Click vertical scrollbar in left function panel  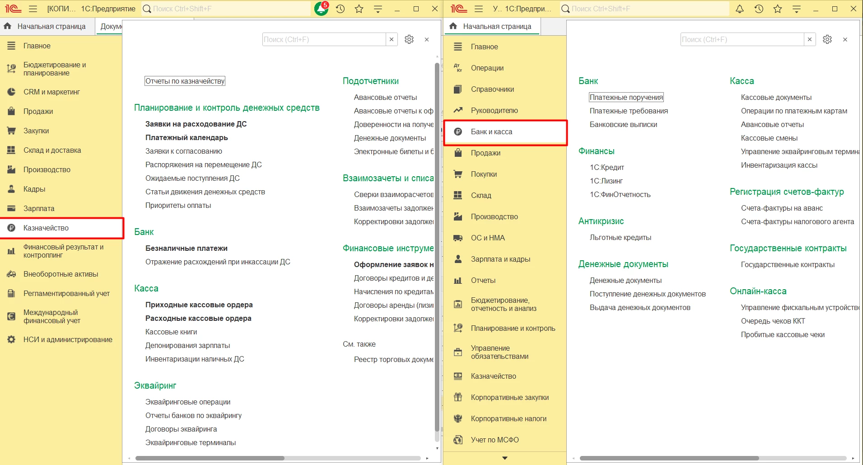pos(437,246)
